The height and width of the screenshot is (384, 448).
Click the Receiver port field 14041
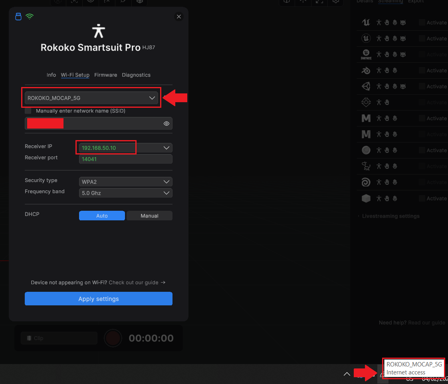click(x=126, y=159)
